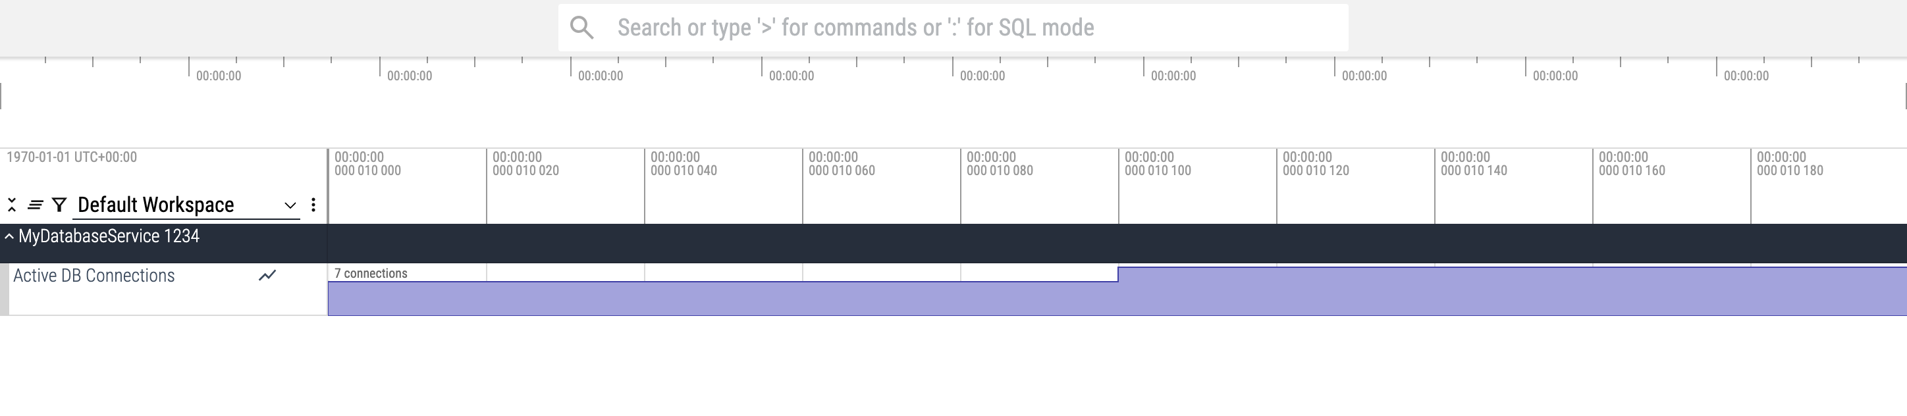
Task: Click the counter chart icon on Active DB Connections
Action: pos(267,275)
